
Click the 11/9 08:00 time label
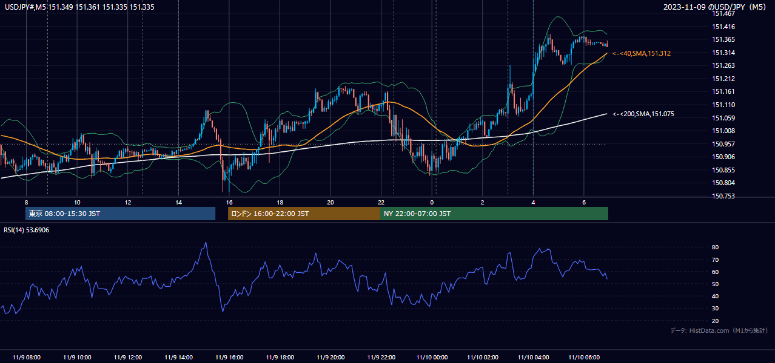click(x=27, y=357)
